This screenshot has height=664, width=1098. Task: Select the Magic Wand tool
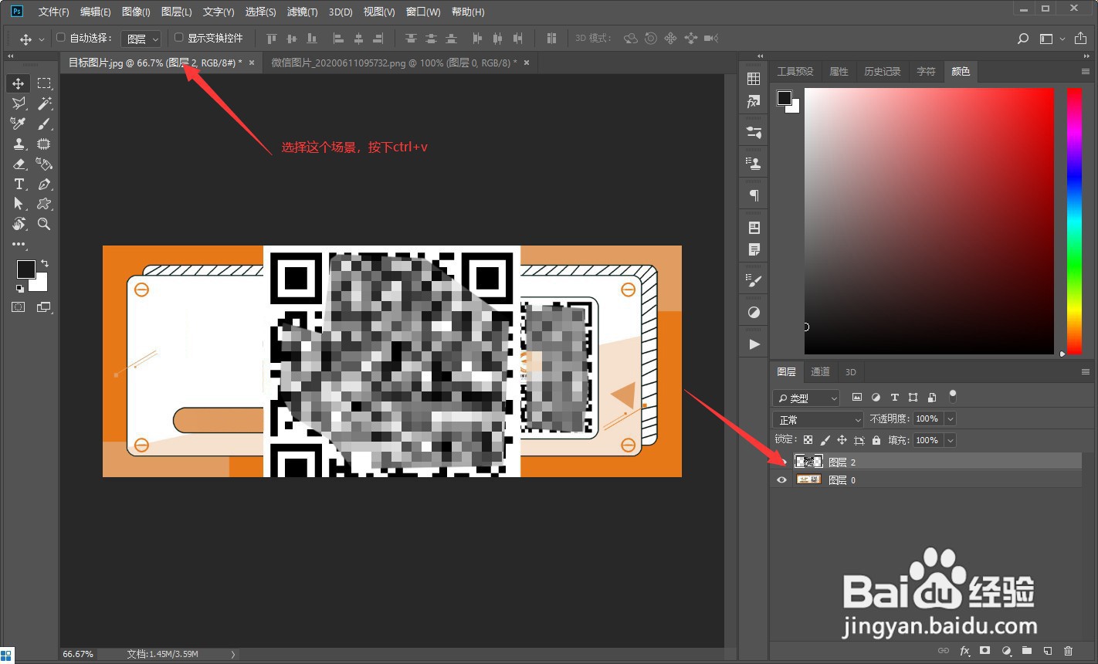pyautogui.click(x=44, y=103)
